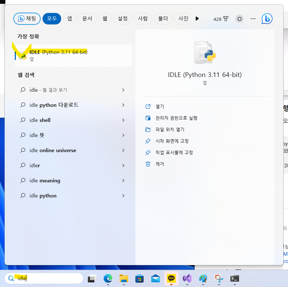Switch to the 앱 filter tab
Screen dimensions: 288x287
[69, 19]
